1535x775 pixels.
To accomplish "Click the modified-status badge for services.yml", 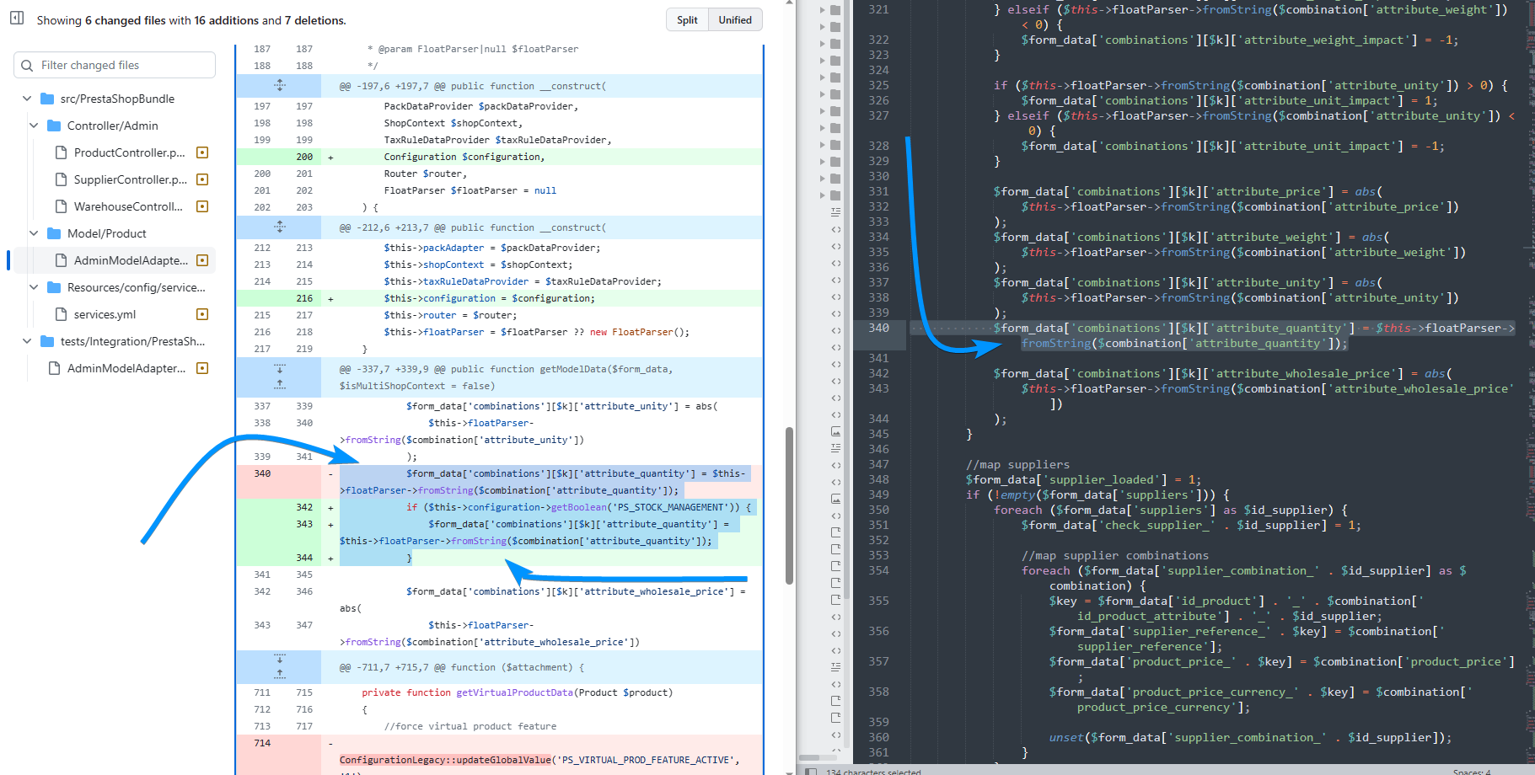I will click(x=202, y=314).
